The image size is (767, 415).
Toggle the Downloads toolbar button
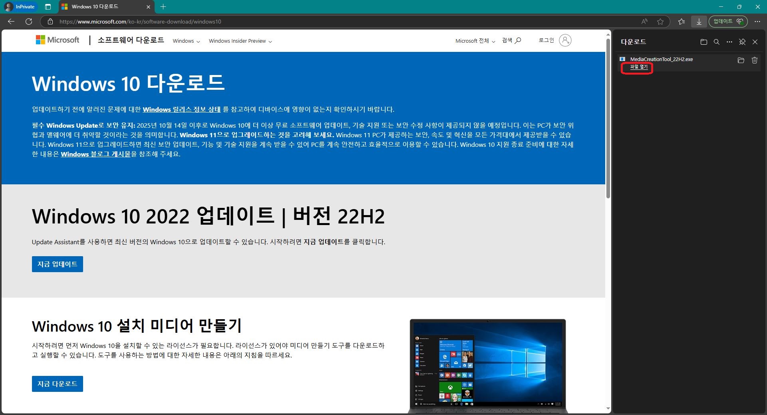pyautogui.click(x=699, y=22)
